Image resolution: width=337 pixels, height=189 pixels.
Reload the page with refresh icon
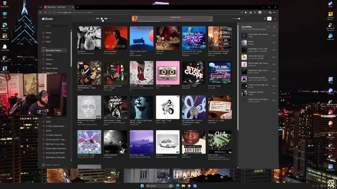coord(45,12)
